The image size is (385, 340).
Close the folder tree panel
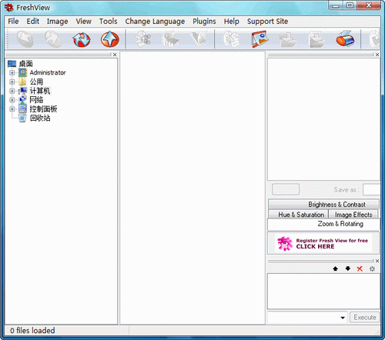tap(115, 55)
